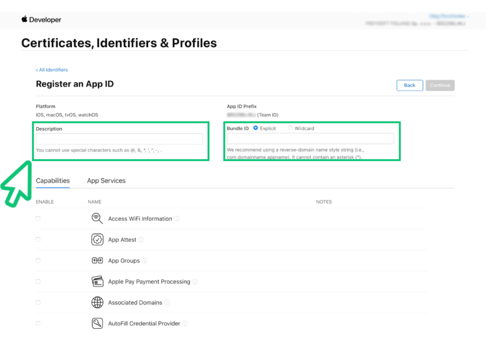Click the AutoFill Credential Provider label

[x=144, y=324]
